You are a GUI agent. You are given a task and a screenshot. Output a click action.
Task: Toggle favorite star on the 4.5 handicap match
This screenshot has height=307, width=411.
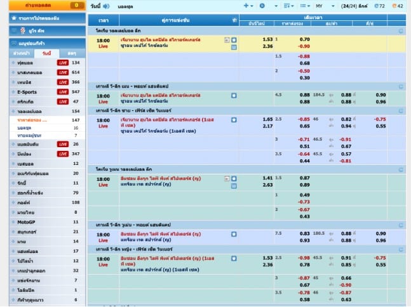coord(234,95)
